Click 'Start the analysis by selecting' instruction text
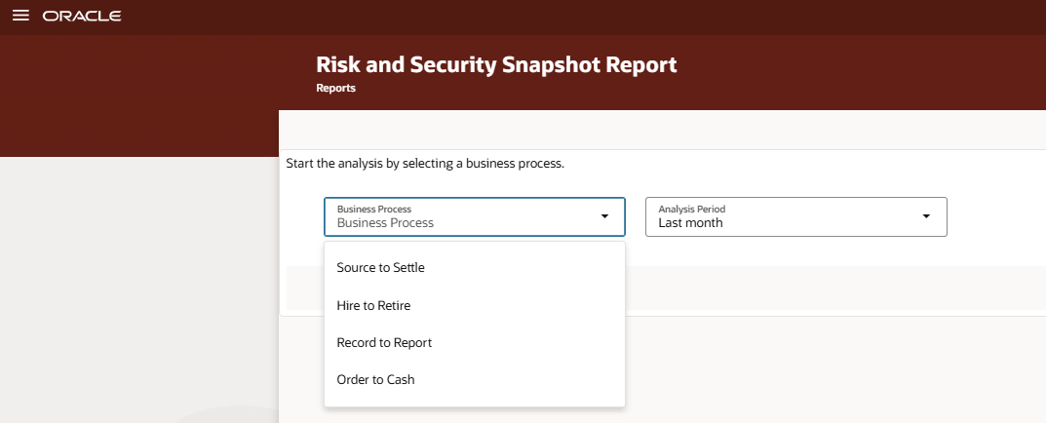This screenshot has width=1046, height=423. point(425,164)
